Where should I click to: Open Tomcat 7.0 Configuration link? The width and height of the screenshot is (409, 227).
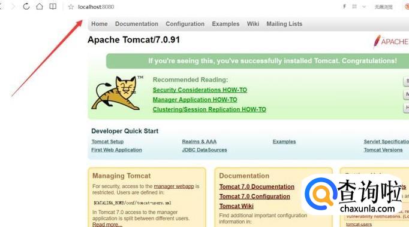[255, 197]
